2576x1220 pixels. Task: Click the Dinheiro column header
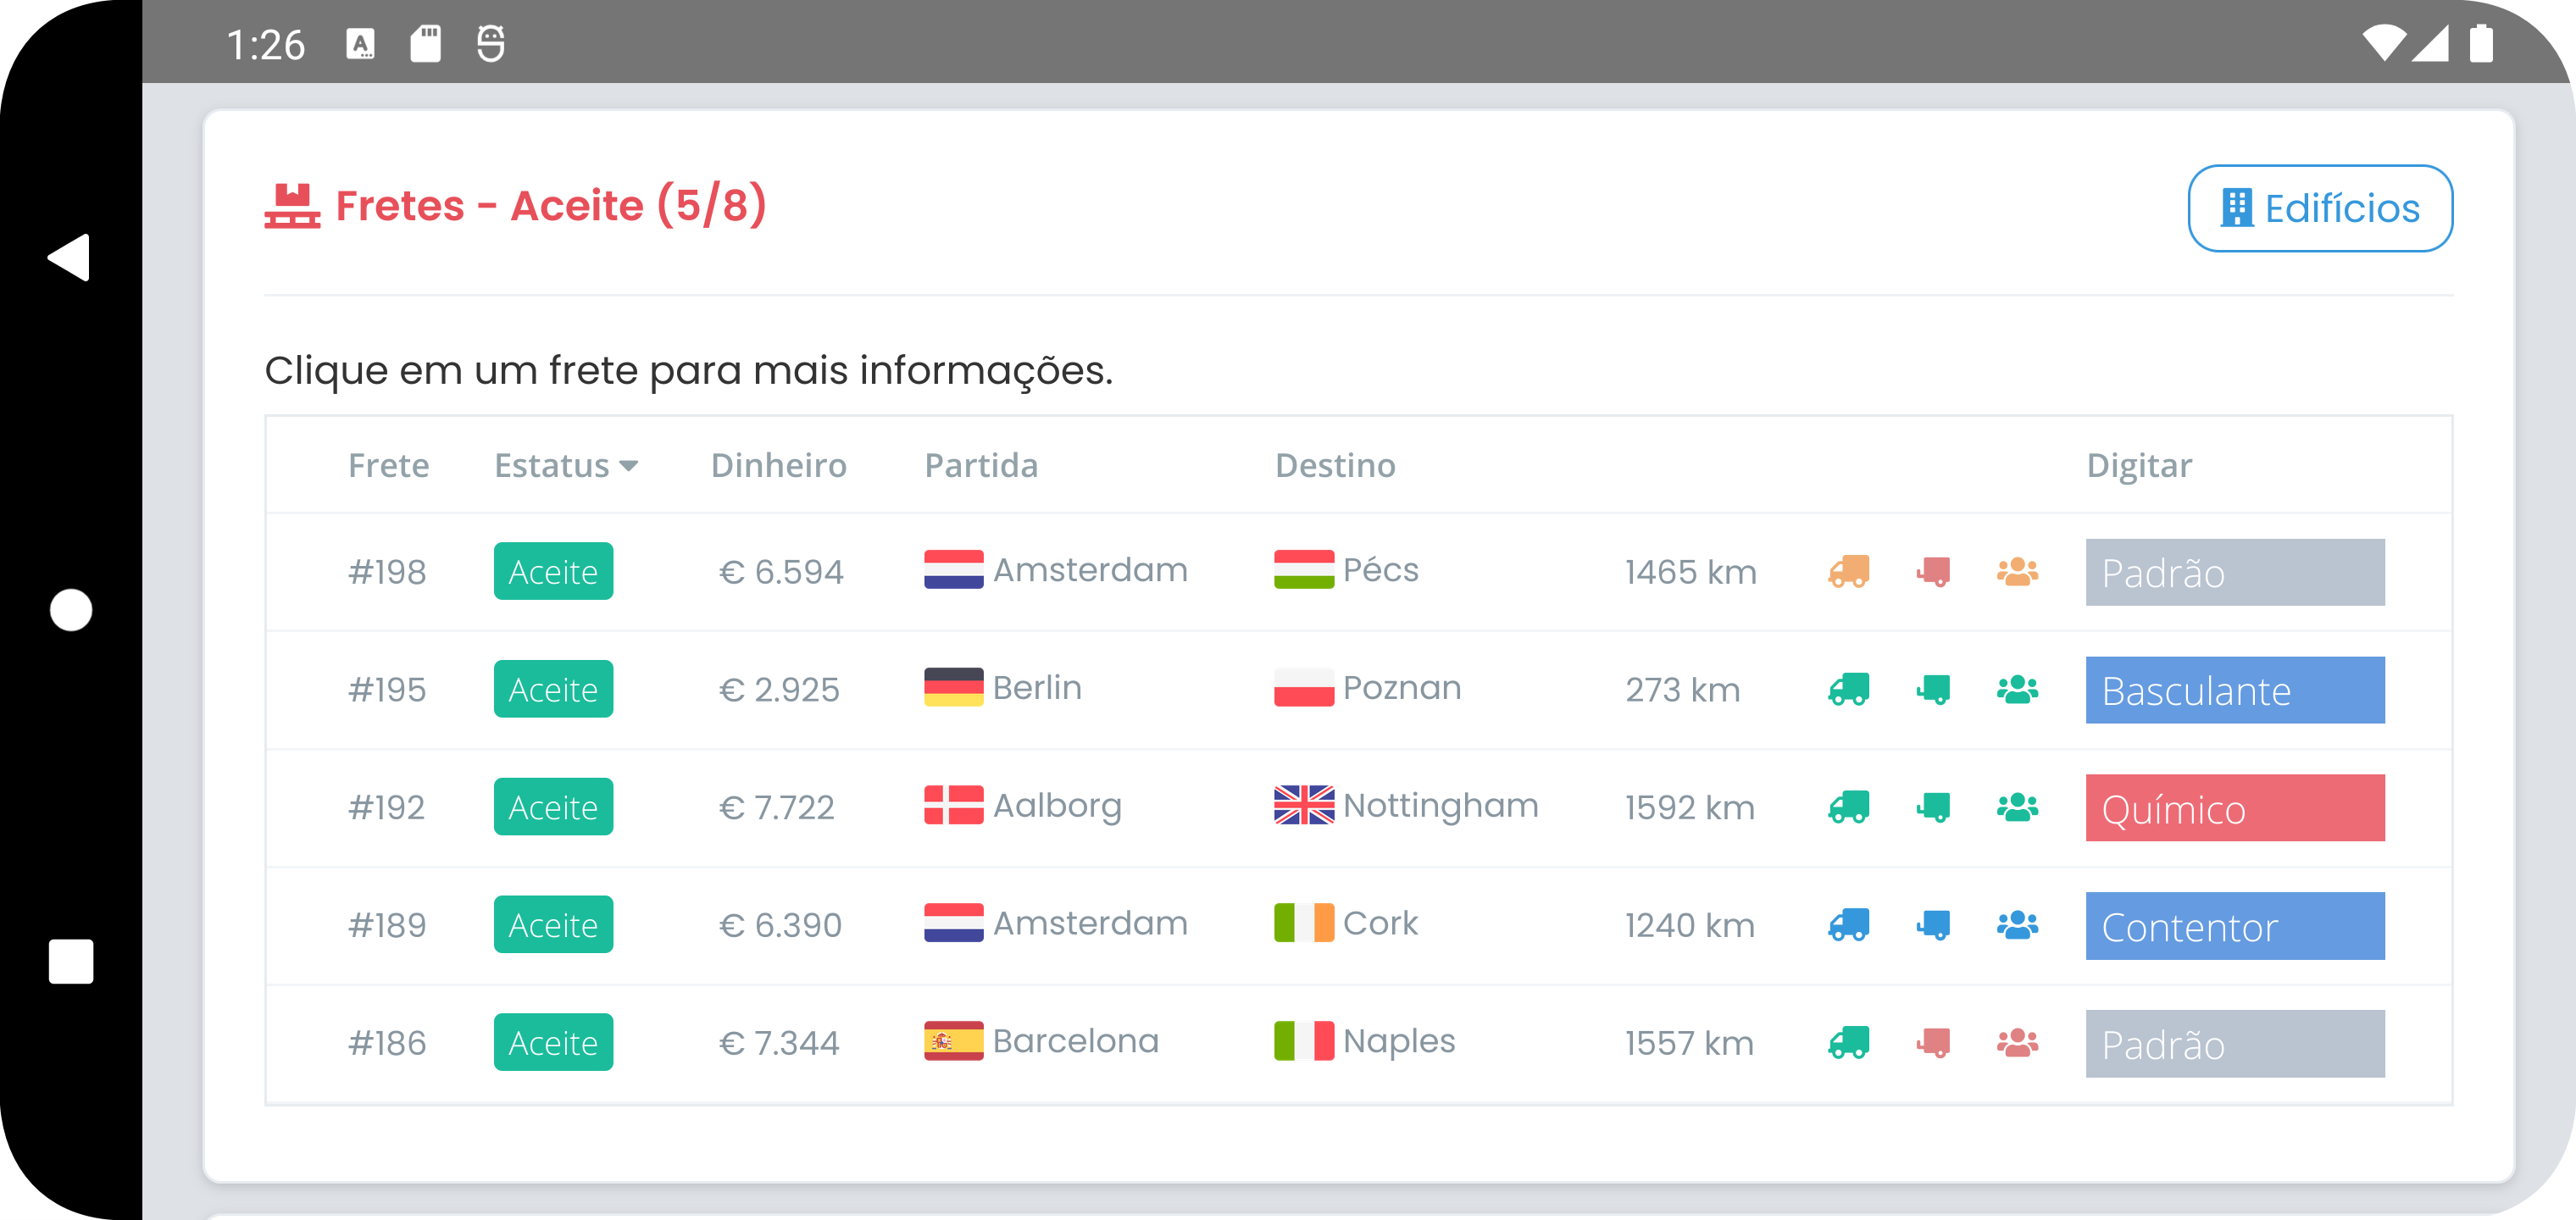[778, 466]
